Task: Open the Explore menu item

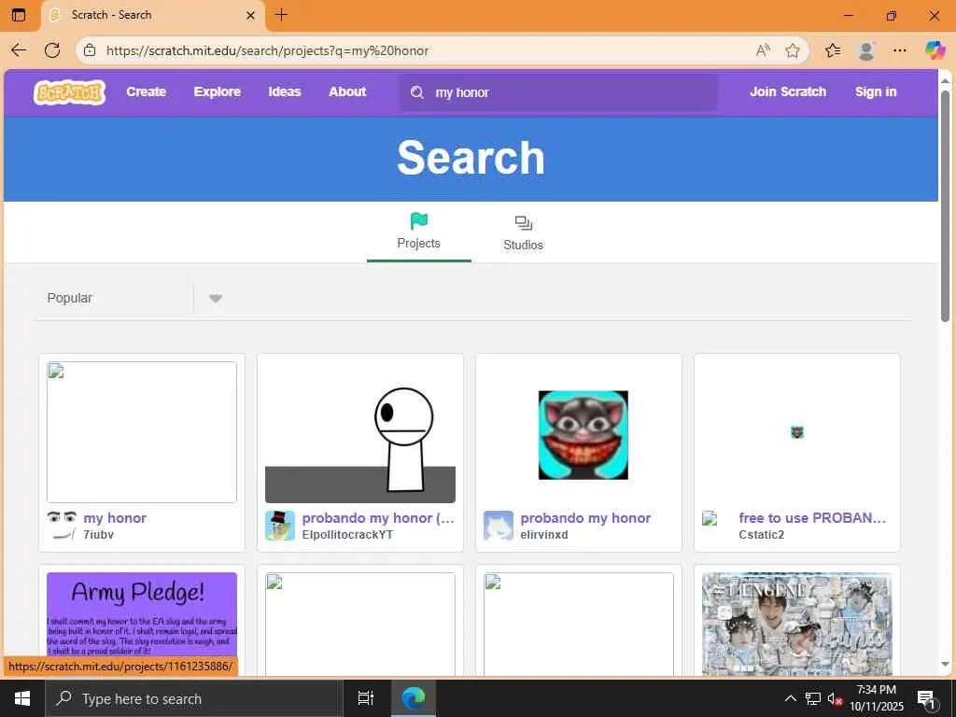Action: [217, 91]
